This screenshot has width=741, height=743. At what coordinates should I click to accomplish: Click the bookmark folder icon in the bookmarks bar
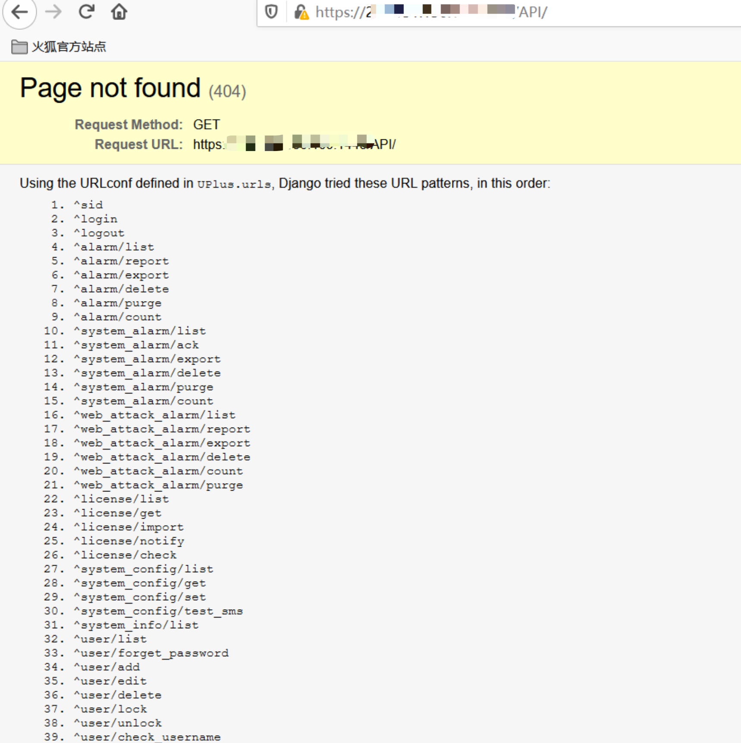click(19, 47)
